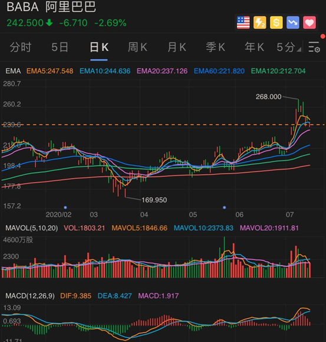The image size is (326, 342).
Task: Tap the MACD(12,26,9) indicator label
Action: point(30,296)
